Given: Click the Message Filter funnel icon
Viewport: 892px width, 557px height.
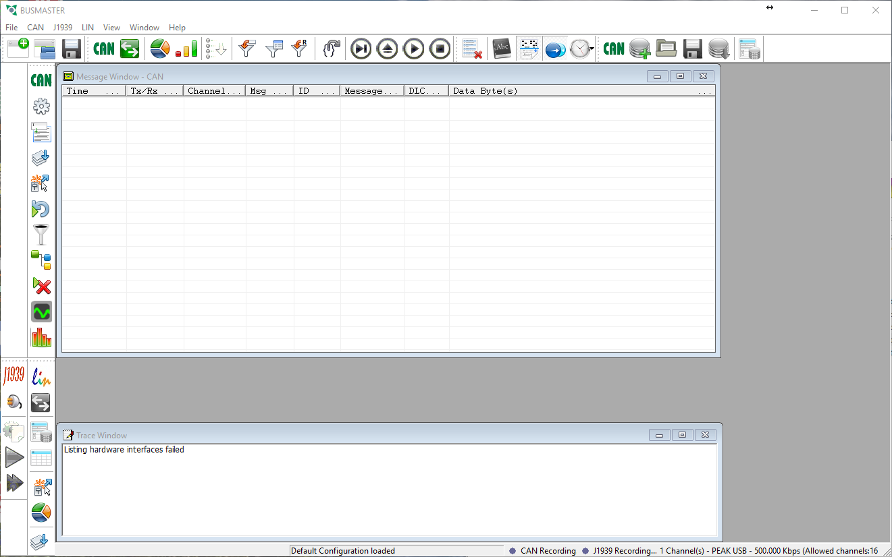Looking at the screenshot, I should point(248,49).
